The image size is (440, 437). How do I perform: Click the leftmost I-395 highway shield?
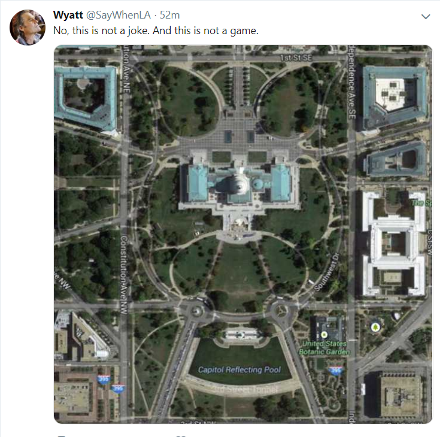tap(103, 378)
